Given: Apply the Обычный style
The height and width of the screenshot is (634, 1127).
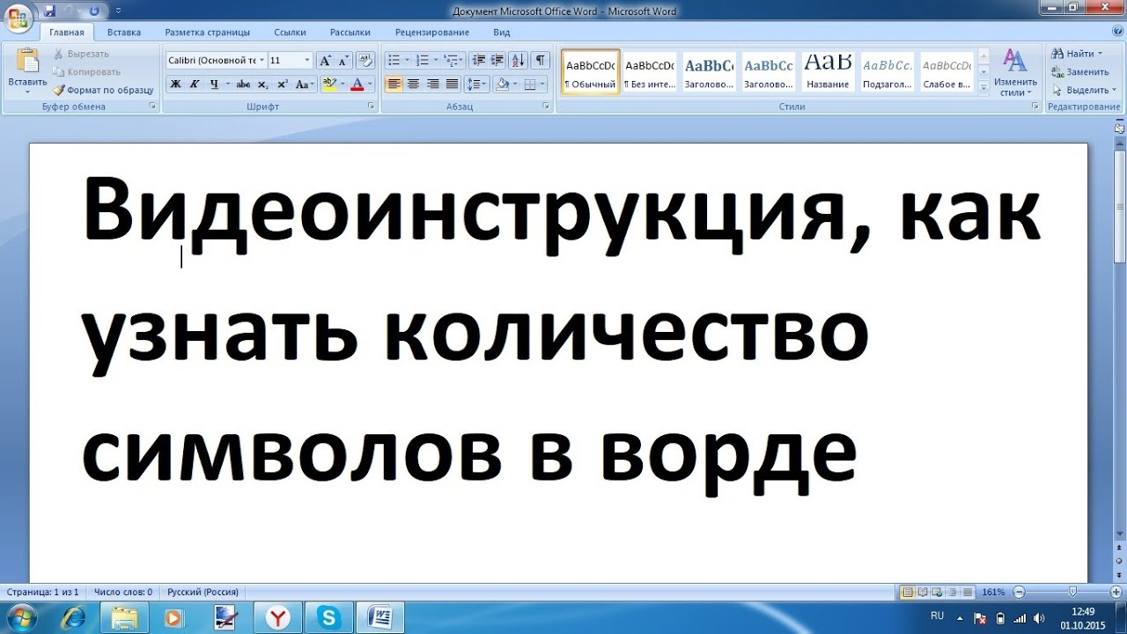Looking at the screenshot, I should 591,71.
